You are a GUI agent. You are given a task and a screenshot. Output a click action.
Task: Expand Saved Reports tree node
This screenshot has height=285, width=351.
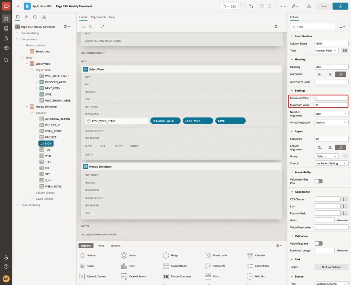pos(32,199)
